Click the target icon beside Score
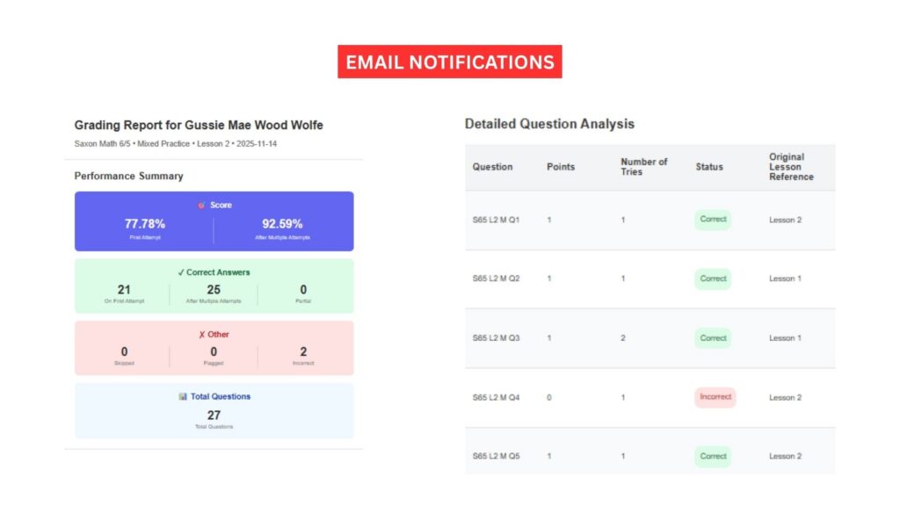The height and width of the screenshot is (506, 900). 201,206
